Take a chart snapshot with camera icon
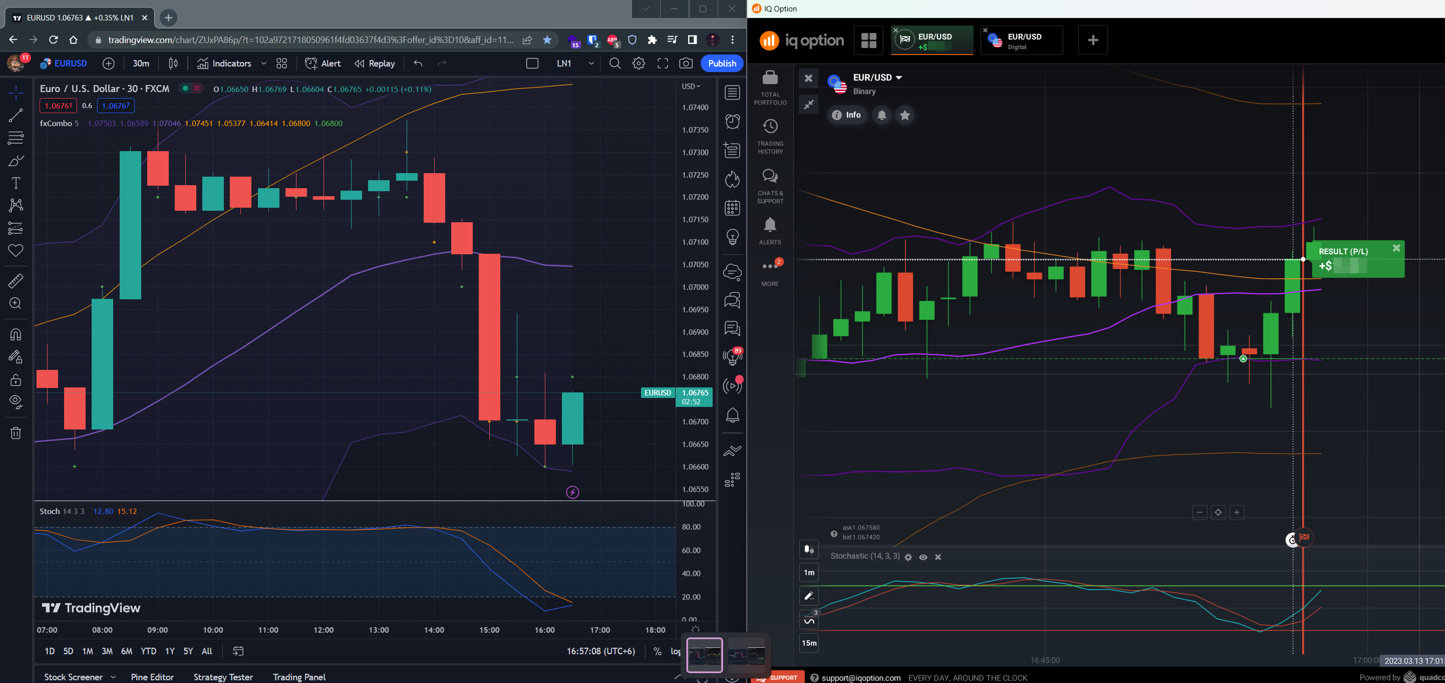This screenshot has width=1445, height=683. click(x=685, y=63)
